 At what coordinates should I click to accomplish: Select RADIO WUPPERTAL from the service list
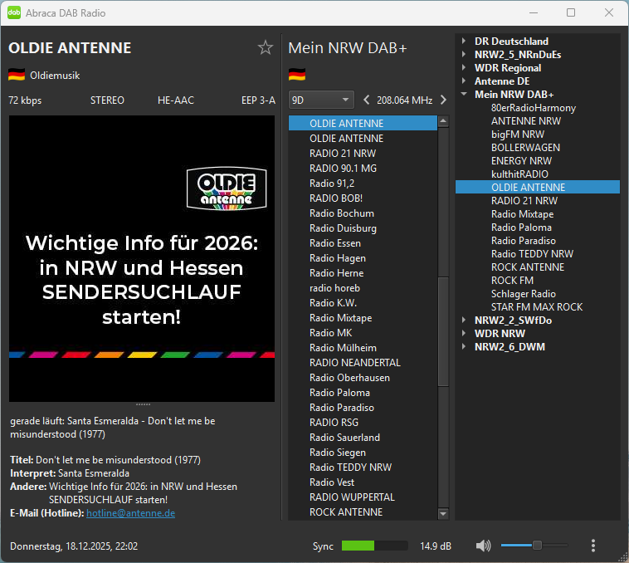coord(352,497)
